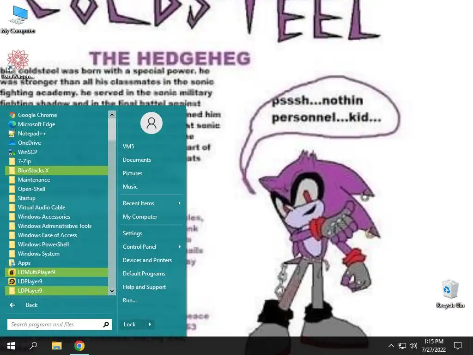Select the Recycle Bin desktop icon
Screen dimensions: 473x355
click(450, 294)
